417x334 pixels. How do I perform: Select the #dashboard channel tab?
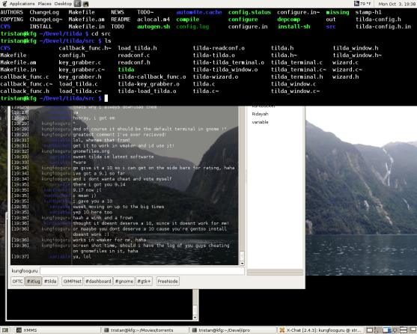[x=98, y=282]
